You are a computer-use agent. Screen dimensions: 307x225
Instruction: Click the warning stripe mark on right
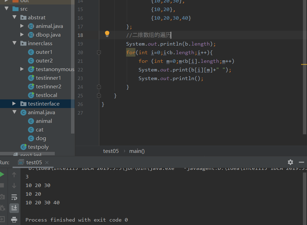(x=304, y=64)
